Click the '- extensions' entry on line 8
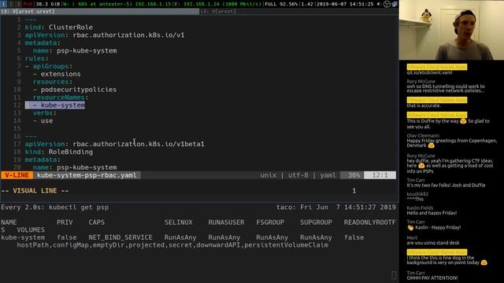Image resolution: width=504 pixels, height=283 pixels. click(x=57, y=74)
